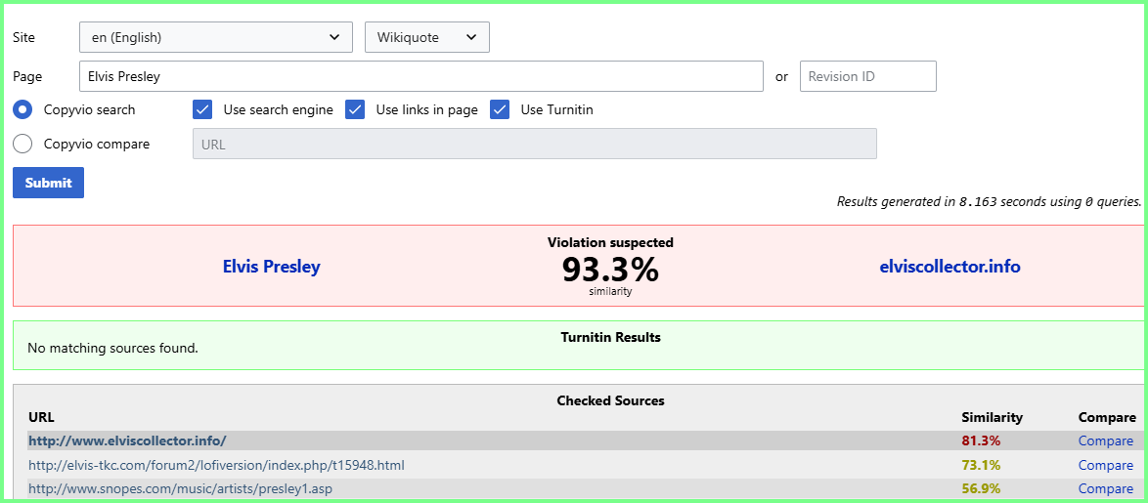Click the Turnitin Results heading
The width and height of the screenshot is (1148, 503).
pyautogui.click(x=610, y=337)
